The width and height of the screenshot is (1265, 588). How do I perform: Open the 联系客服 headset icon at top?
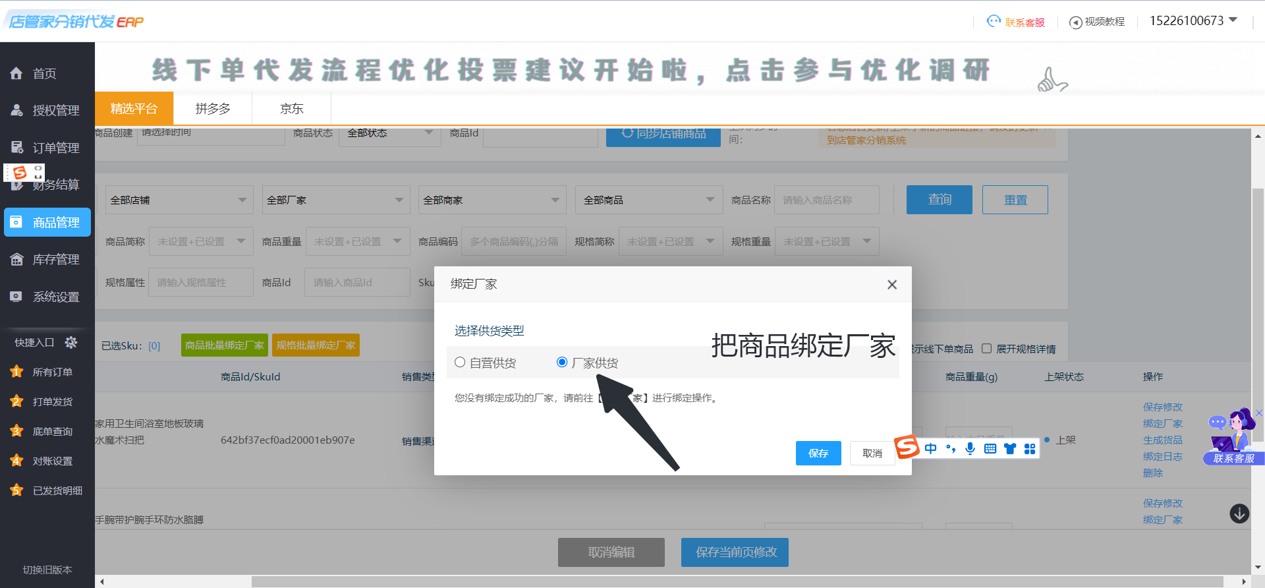point(994,22)
